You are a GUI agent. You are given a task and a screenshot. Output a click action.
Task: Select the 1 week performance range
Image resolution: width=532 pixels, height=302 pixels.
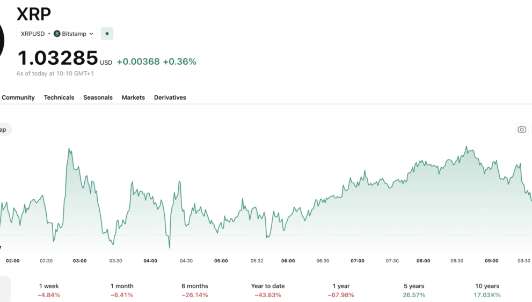coord(49,290)
